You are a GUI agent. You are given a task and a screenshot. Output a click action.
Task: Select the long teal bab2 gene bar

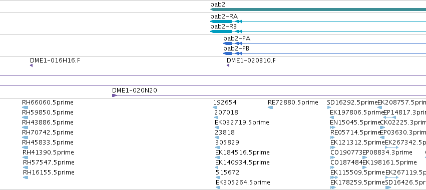coord(318,9)
